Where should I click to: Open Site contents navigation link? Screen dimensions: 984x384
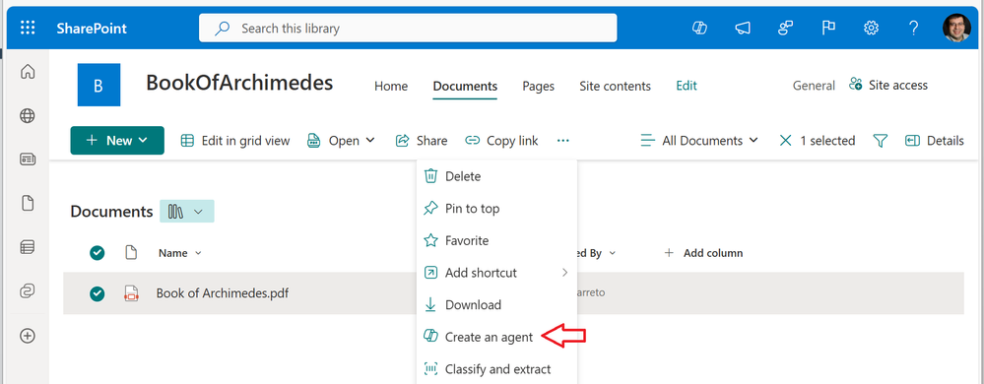pos(615,86)
